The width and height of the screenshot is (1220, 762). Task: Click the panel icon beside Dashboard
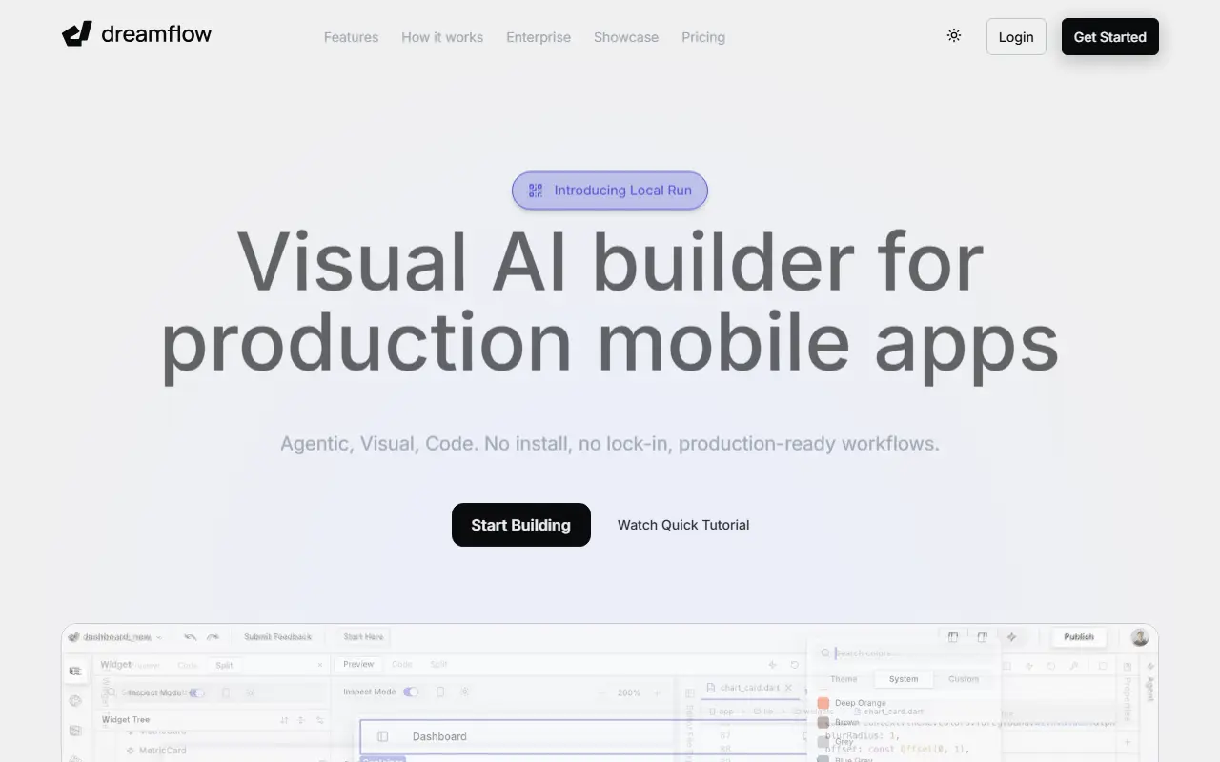(382, 736)
